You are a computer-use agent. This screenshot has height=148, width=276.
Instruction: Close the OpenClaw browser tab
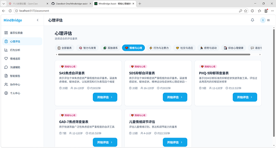click(x=47, y=4)
